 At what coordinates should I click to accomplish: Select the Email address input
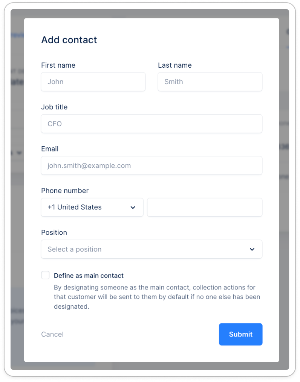(151, 165)
